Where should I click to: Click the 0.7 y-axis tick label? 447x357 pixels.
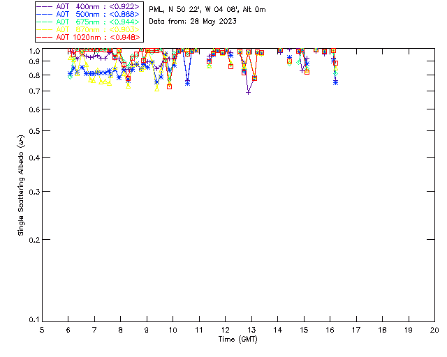[x=34, y=91]
